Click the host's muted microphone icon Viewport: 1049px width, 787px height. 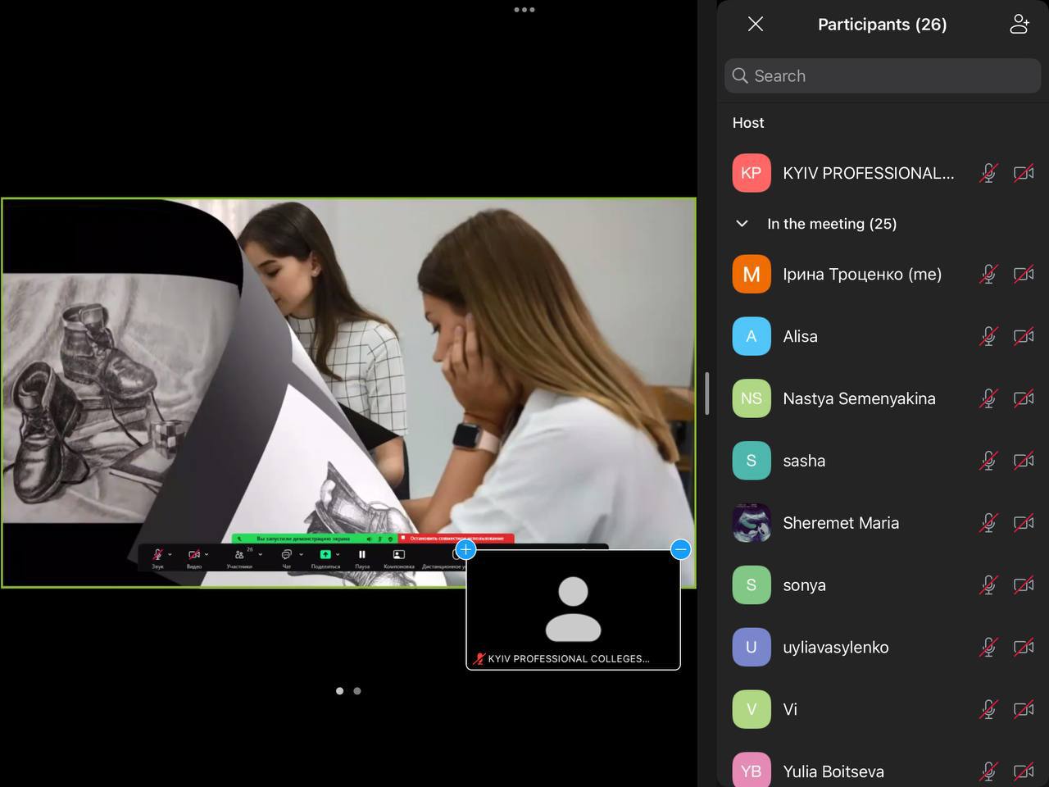pos(988,173)
